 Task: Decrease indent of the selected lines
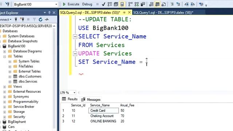186,4
